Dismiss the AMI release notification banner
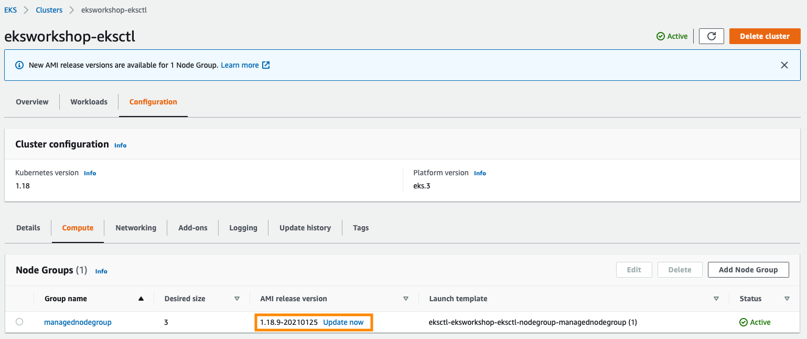 (x=784, y=65)
